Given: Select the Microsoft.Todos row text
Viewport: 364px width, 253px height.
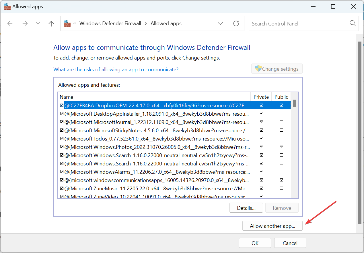Looking at the screenshot, I should (x=157, y=139).
